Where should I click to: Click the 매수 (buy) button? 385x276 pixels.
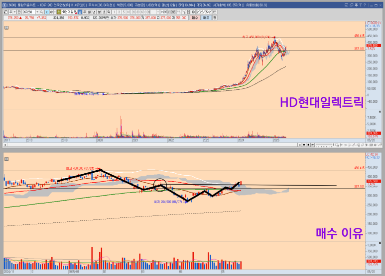[x=196, y=17]
